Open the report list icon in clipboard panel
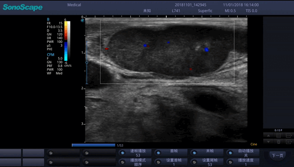This screenshot has width=294, height=167. [x=279, y=135]
